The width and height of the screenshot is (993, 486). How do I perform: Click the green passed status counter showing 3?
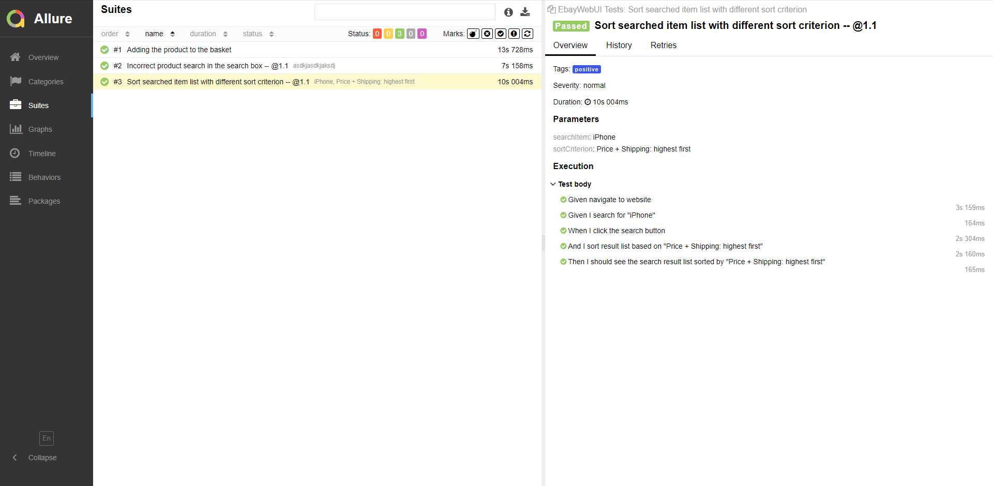[x=399, y=33]
